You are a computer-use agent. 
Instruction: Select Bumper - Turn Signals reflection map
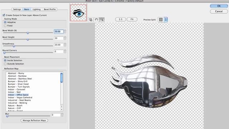tap(19, 87)
